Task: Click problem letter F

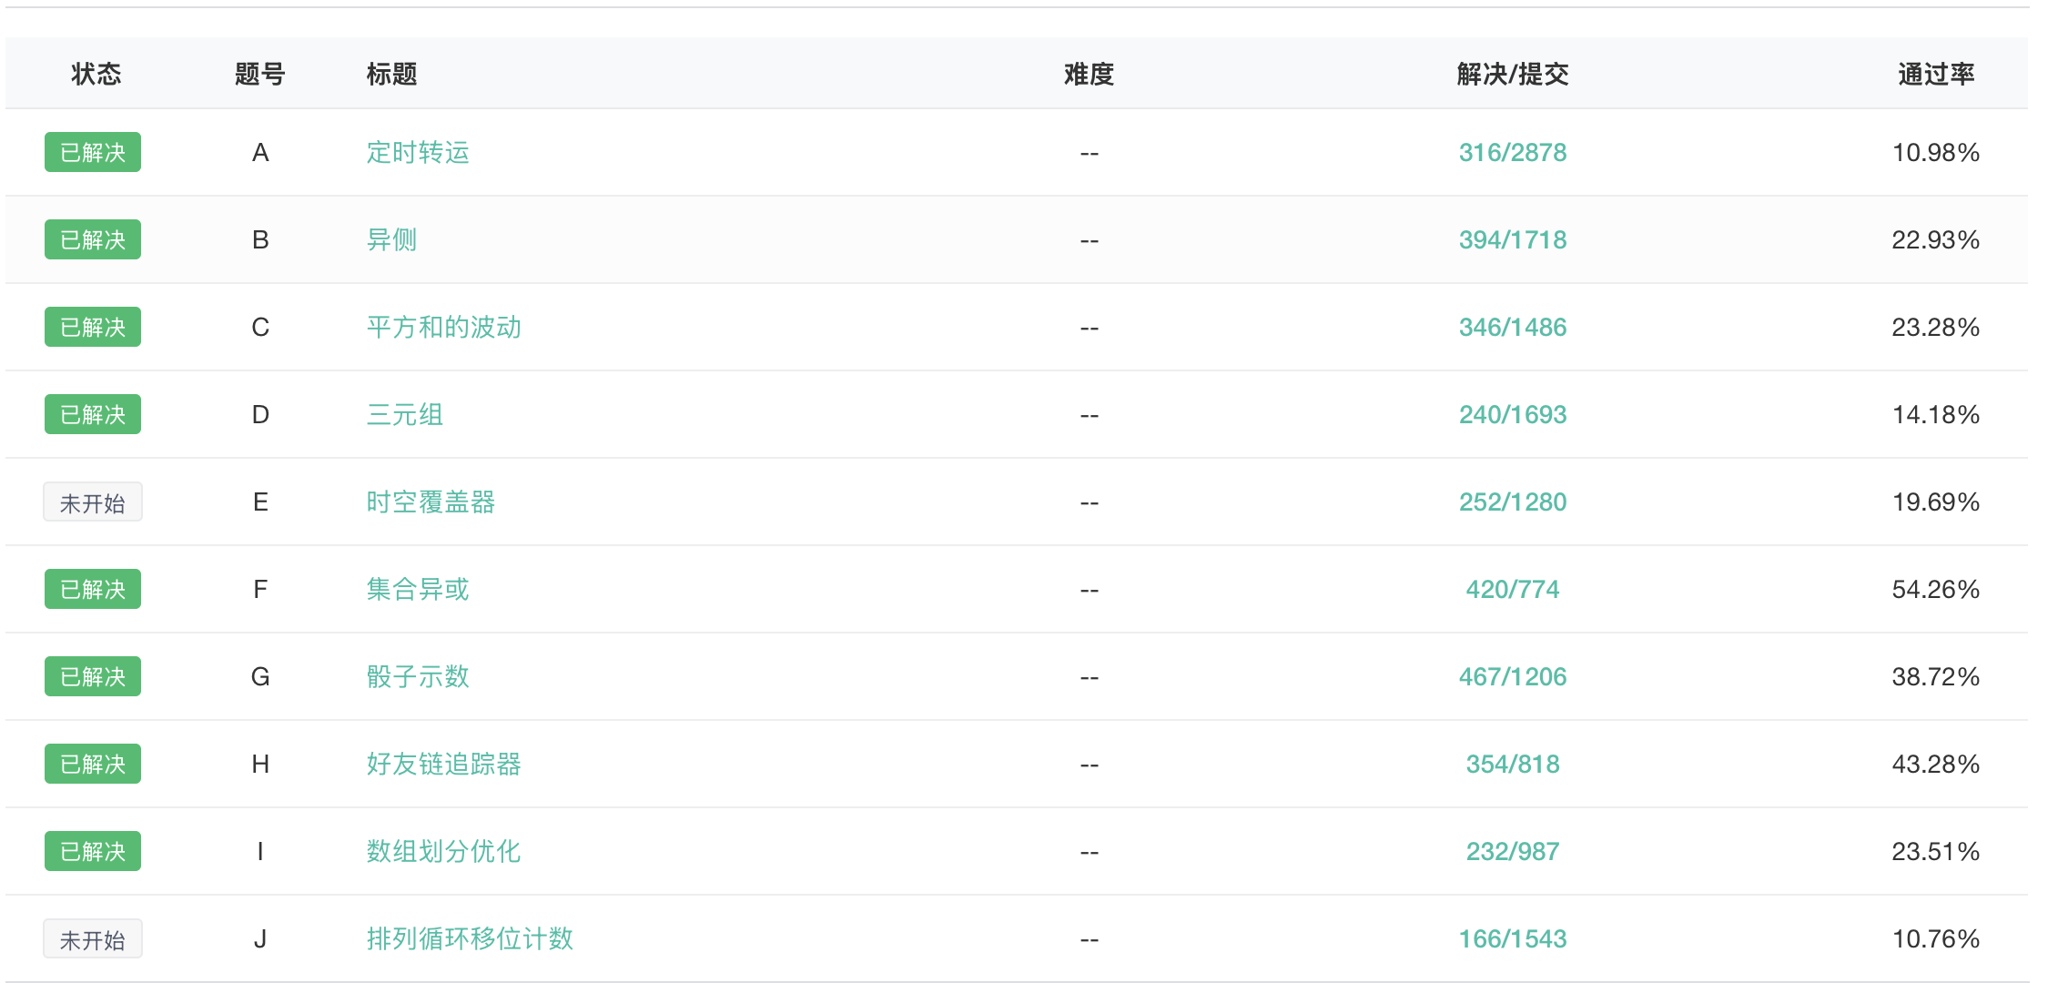Action: click(260, 589)
